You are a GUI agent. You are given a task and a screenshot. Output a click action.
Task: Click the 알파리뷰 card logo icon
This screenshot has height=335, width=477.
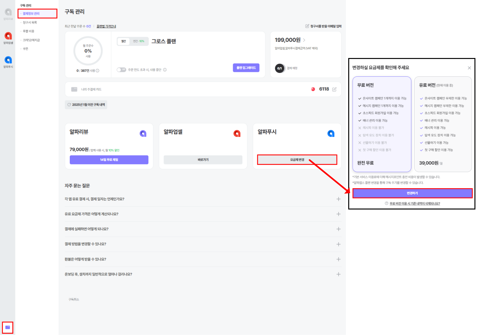[143, 134]
